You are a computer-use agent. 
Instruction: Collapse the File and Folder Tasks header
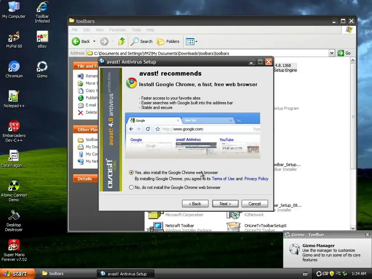[85, 66]
